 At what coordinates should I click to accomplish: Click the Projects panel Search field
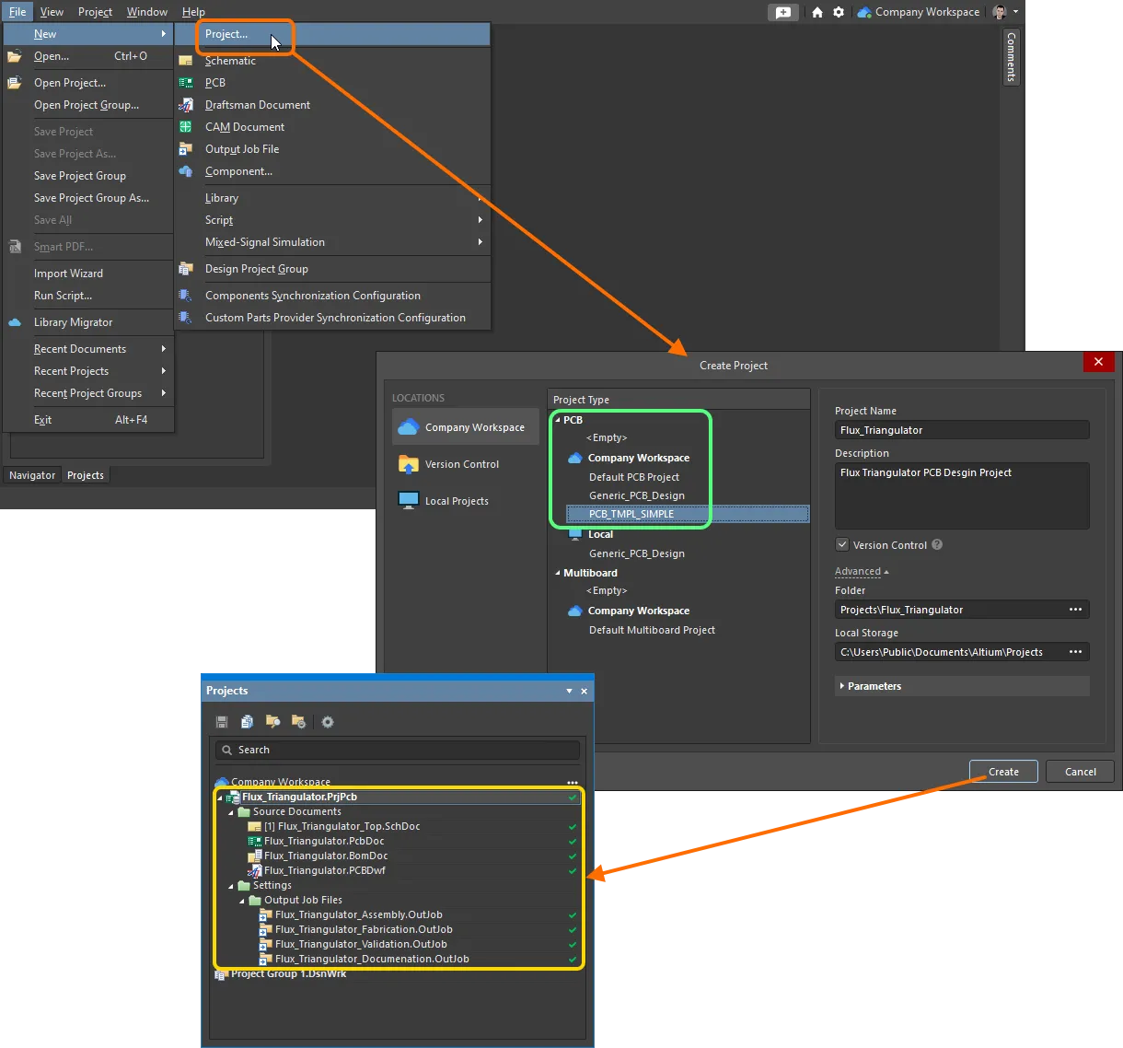(x=398, y=750)
